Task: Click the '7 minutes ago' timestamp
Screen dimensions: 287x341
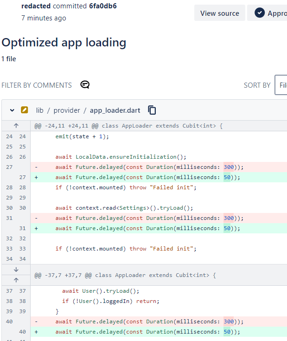Action: pos(44,18)
